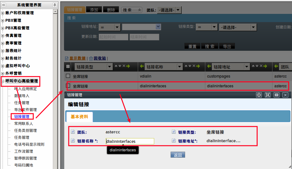The height and width of the screenshot is (169, 292).
Task: Click the 添加 button
Action: [94, 10]
